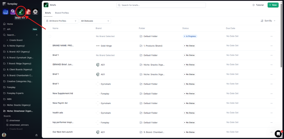Open No Status dropdown for New Supplement Ad
This screenshot has height=139, width=284.
189,94
